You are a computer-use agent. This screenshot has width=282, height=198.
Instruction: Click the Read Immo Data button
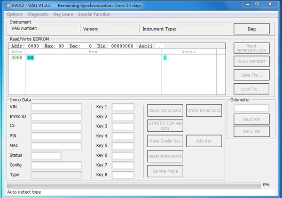pyautogui.click(x=165, y=111)
